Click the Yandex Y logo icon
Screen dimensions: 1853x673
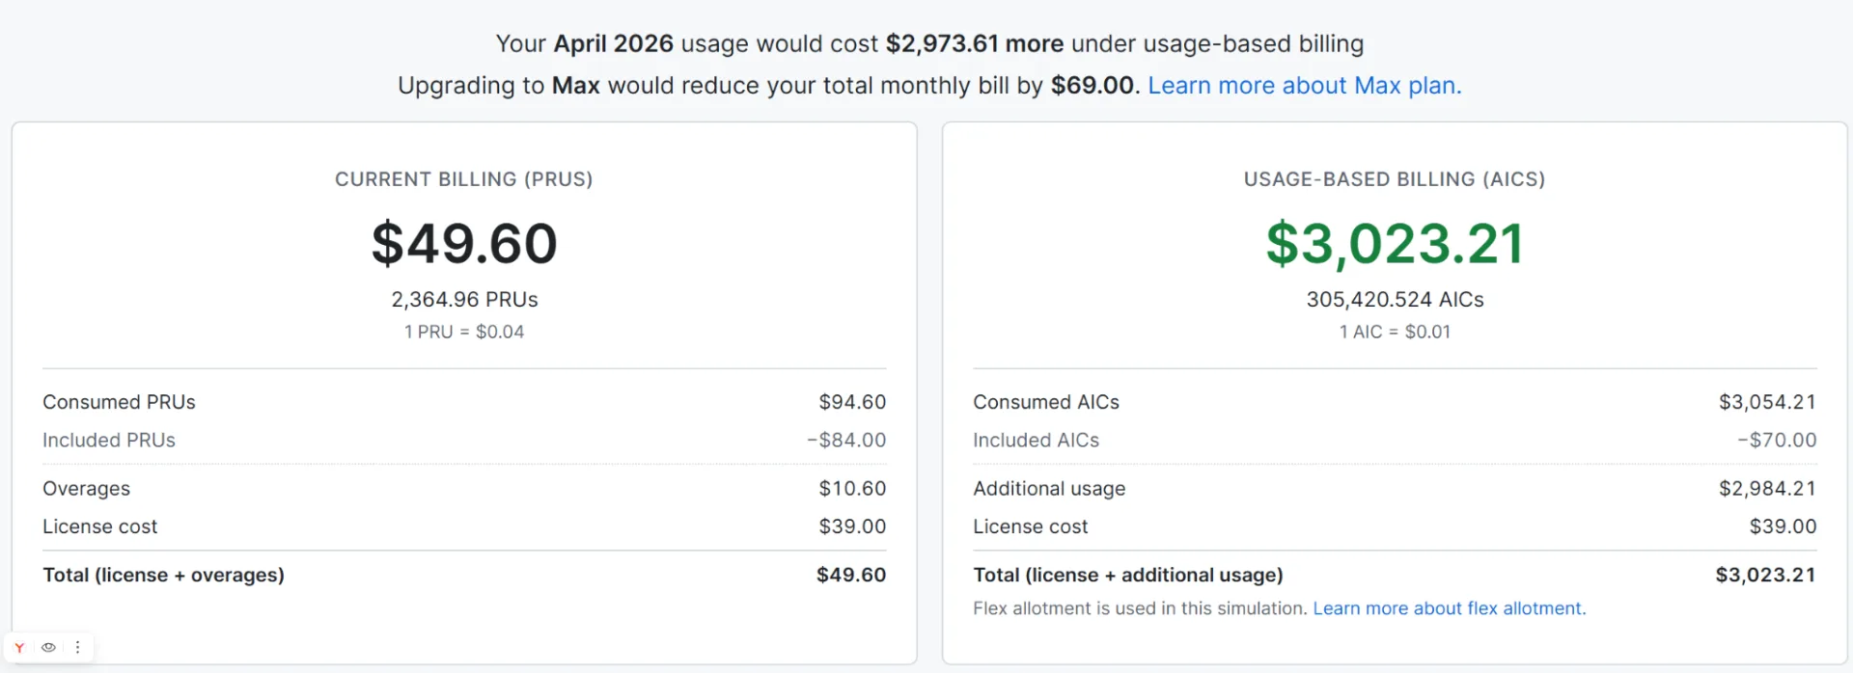pos(19,648)
